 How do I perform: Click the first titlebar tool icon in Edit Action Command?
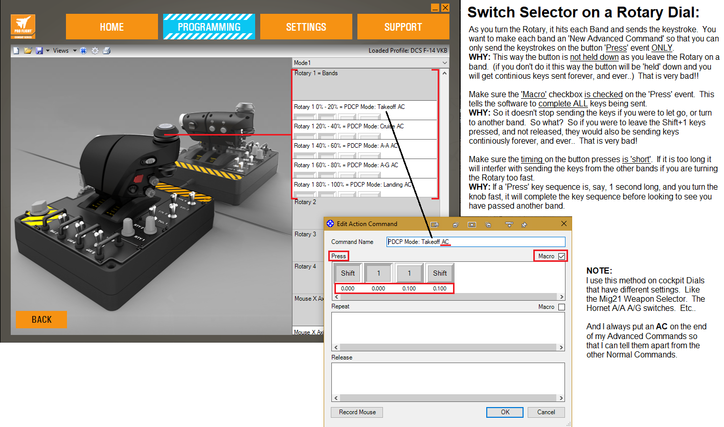435,224
